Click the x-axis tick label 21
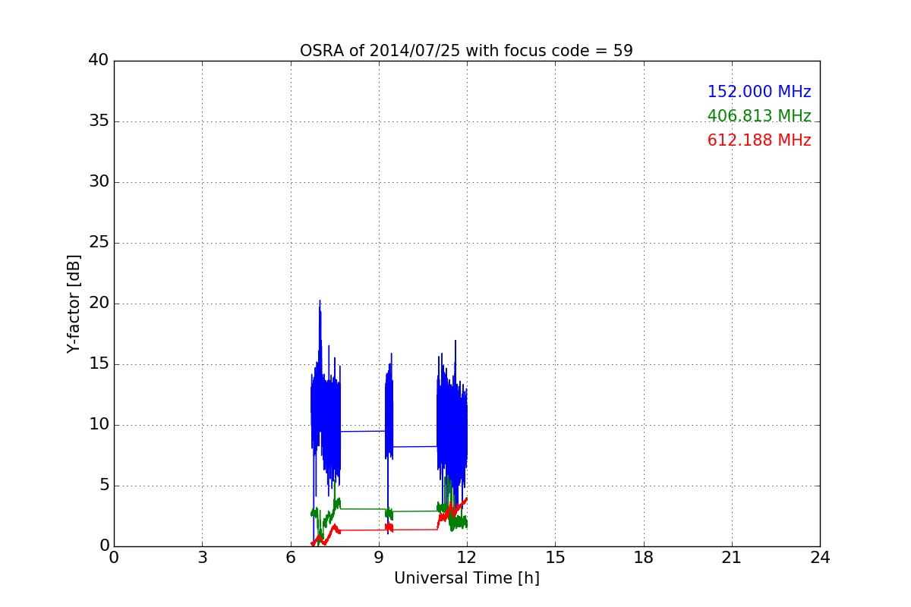The width and height of the screenshot is (911, 607). [732, 558]
